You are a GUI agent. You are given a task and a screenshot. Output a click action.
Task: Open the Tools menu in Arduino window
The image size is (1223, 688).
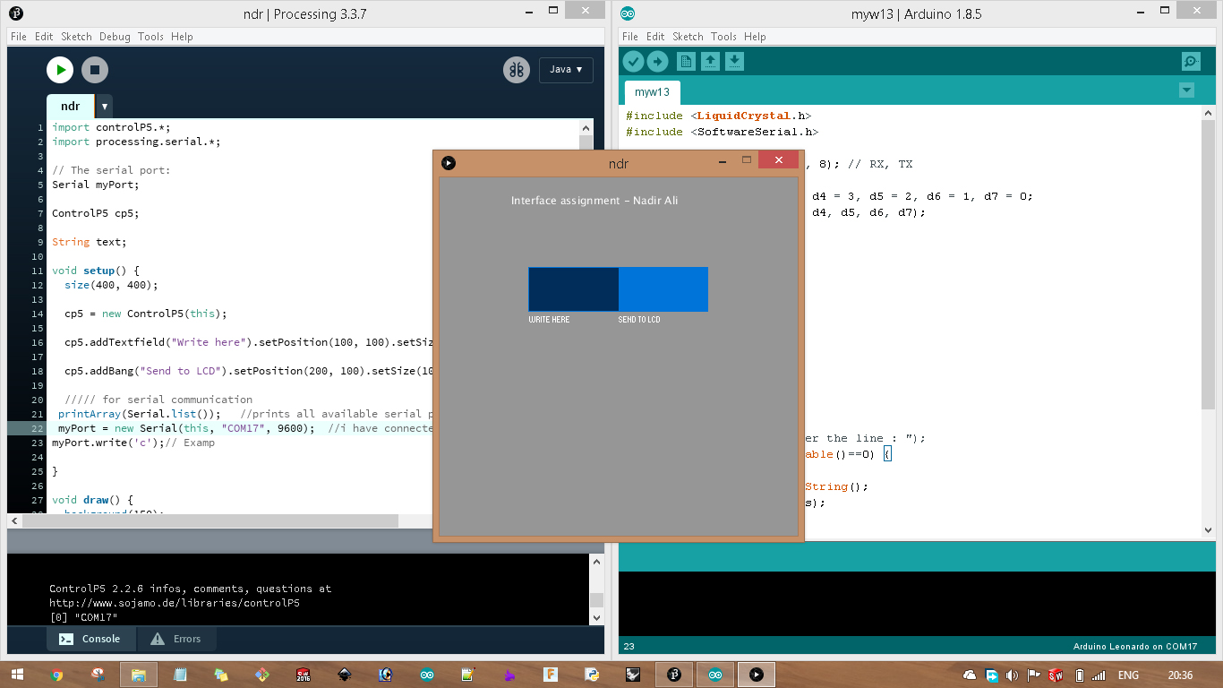point(723,37)
